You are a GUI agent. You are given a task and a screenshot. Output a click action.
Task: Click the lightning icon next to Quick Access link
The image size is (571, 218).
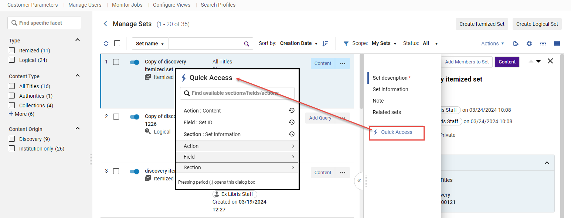pyautogui.click(x=375, y=132)
